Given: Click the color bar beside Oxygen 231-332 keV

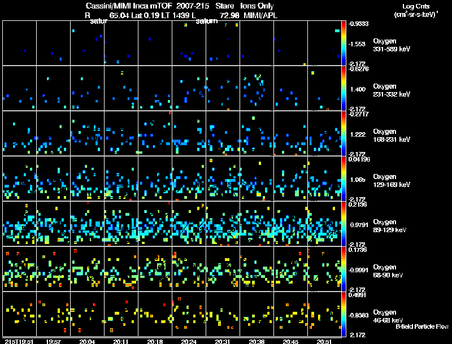Looking at the screenshot, I should (344, 88).
